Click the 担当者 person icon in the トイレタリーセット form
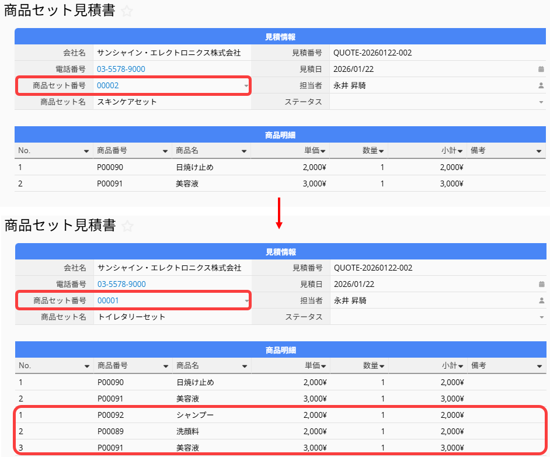This screenshot has width=550, height=457. (x=541, y=301)
